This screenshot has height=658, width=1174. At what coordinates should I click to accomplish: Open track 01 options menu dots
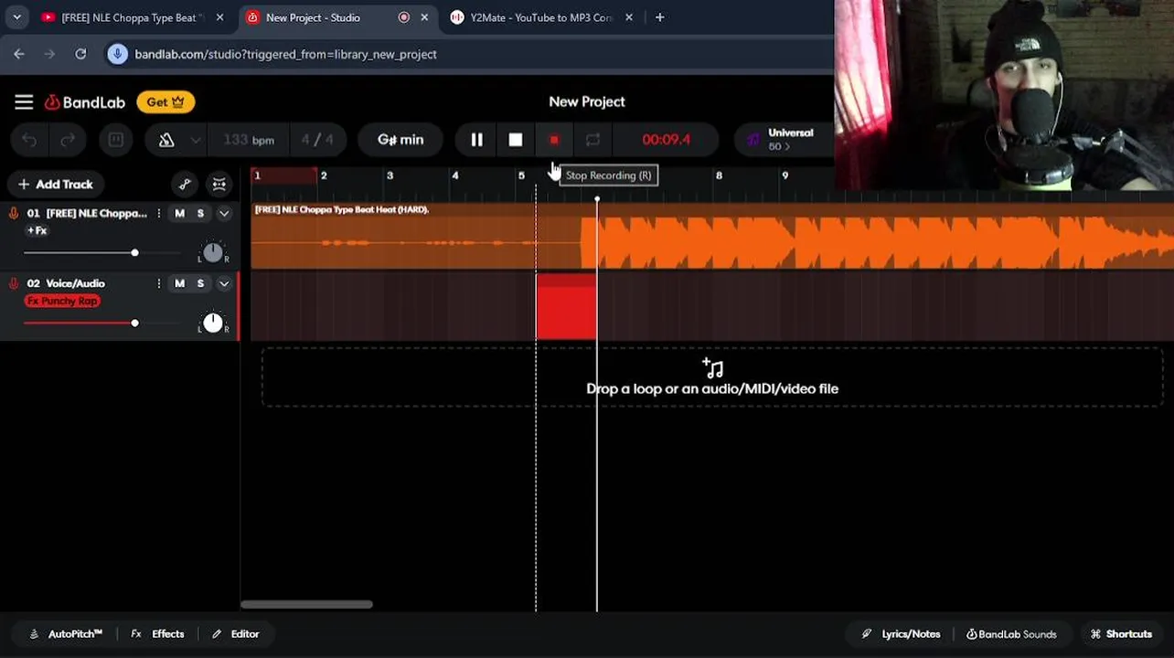click(x=158, y=213)
